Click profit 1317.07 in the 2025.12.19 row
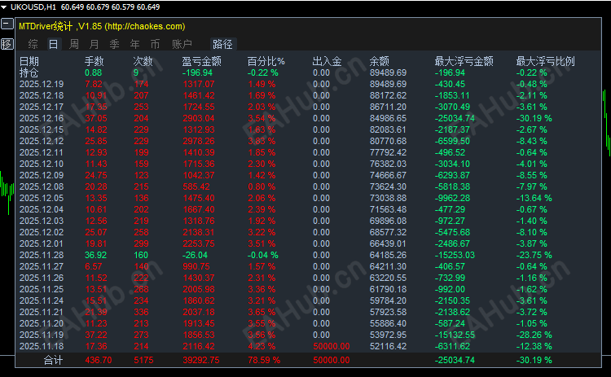 click(x=199, y=84)
